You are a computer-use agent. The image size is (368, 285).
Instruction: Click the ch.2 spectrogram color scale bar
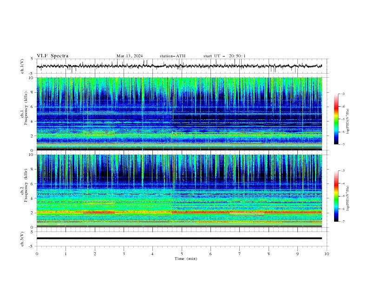tap(336, 196)
